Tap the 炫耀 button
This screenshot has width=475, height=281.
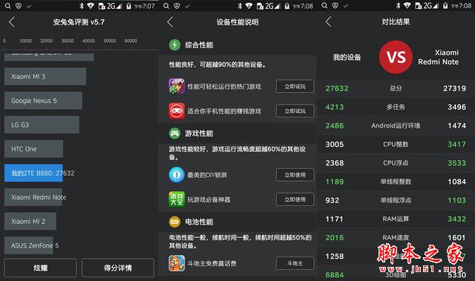[40, 268]
